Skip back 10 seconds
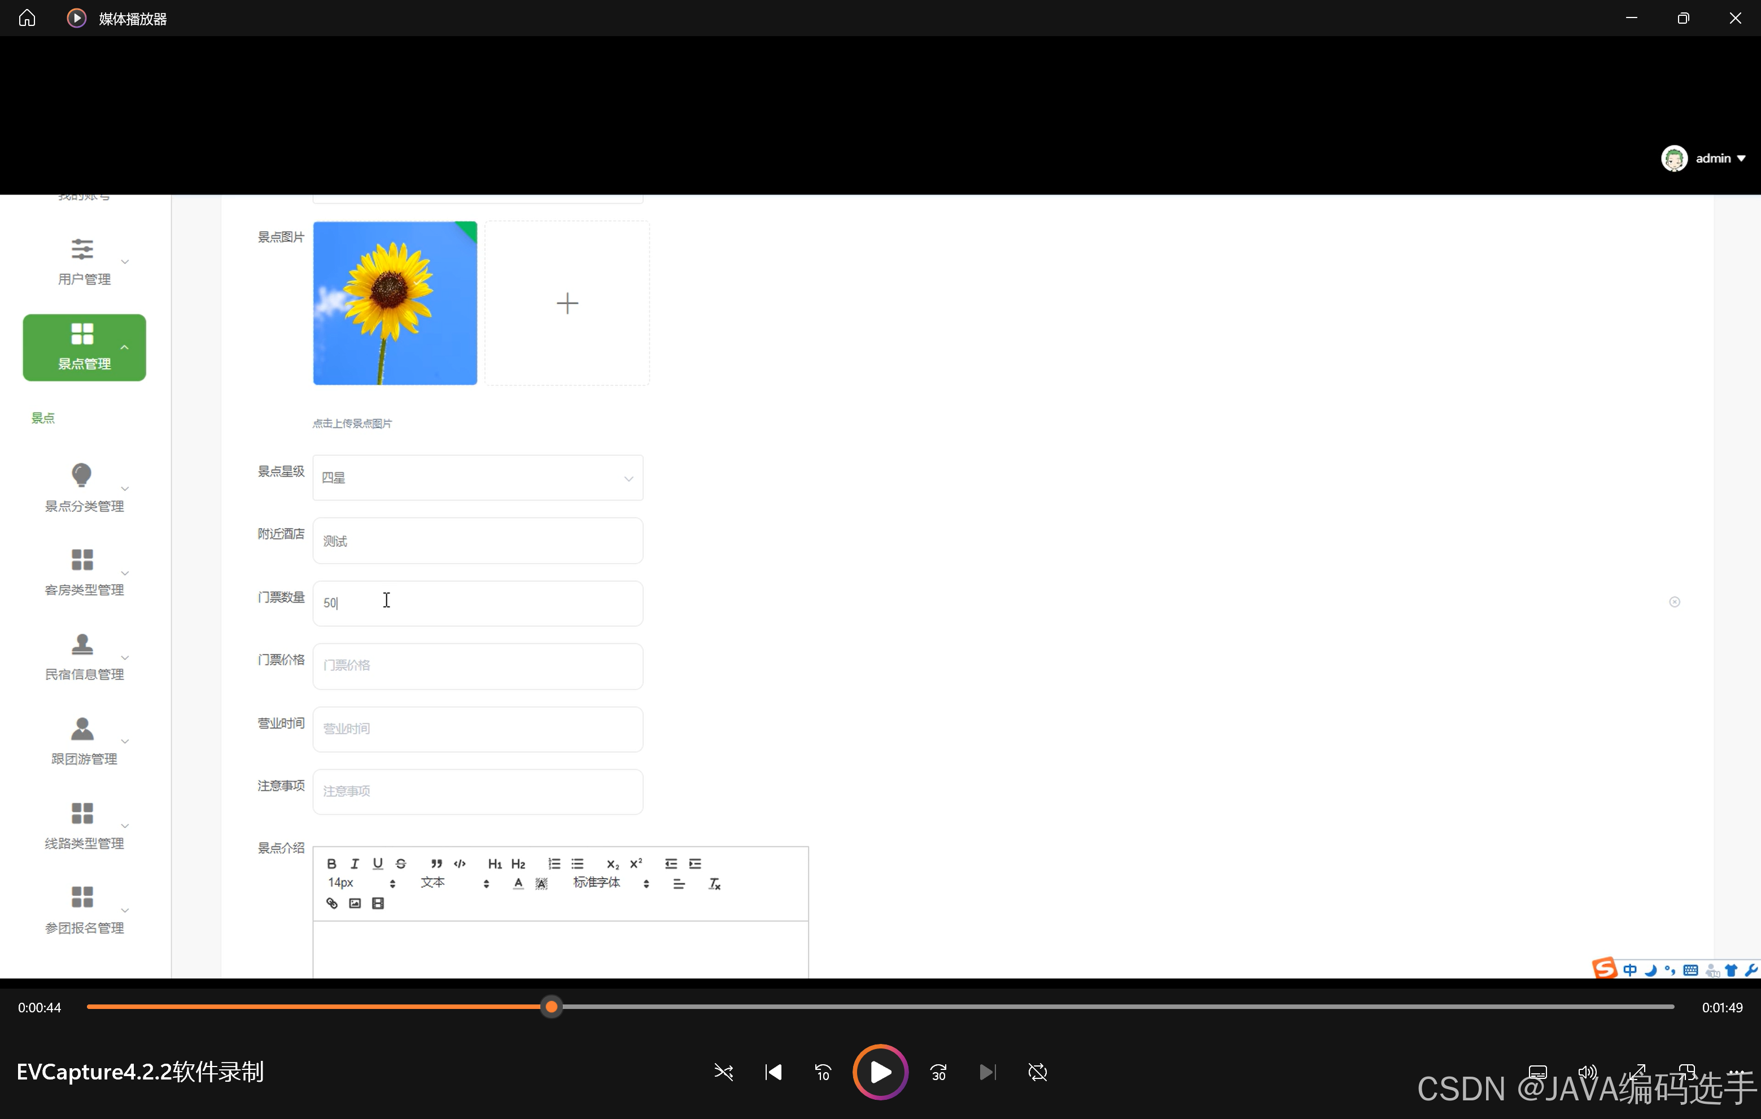 pos(823,1072)
